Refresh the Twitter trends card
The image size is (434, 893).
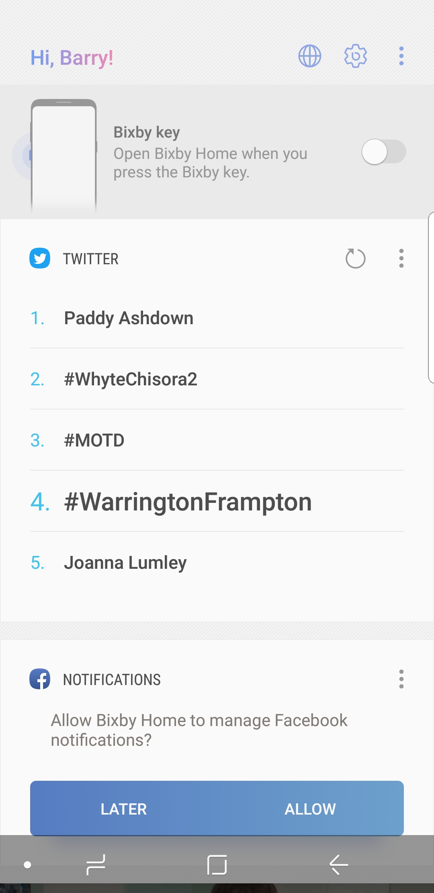pyautogui.click(x=355, y=258)
